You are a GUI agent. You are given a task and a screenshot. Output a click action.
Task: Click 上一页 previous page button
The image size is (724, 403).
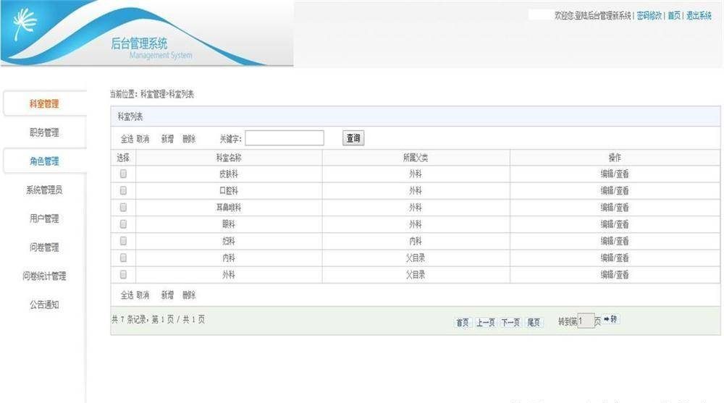[x=485, y=322]
